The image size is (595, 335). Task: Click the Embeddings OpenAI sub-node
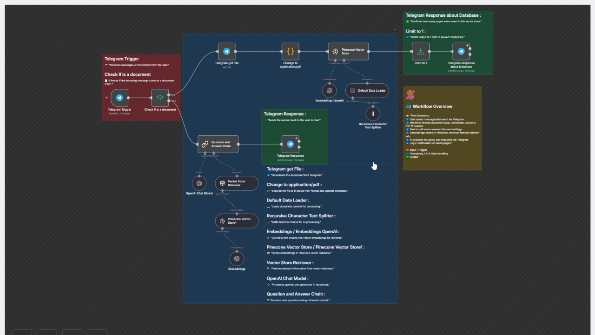tap(330, 91)
